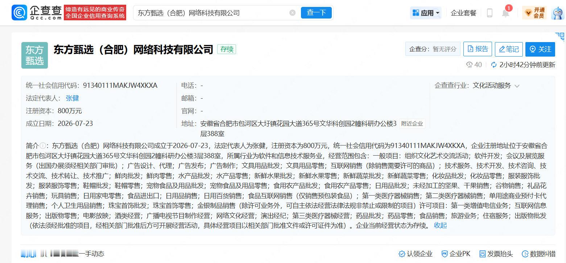Open legal representative 张健 link
The image size is (566, 263).
coord(72,98)
